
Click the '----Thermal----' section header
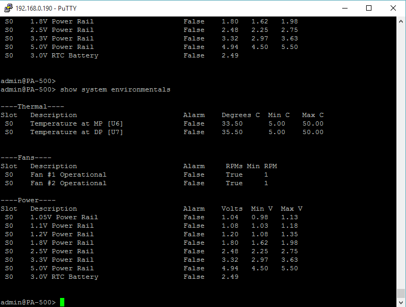(x=32, y=106)
